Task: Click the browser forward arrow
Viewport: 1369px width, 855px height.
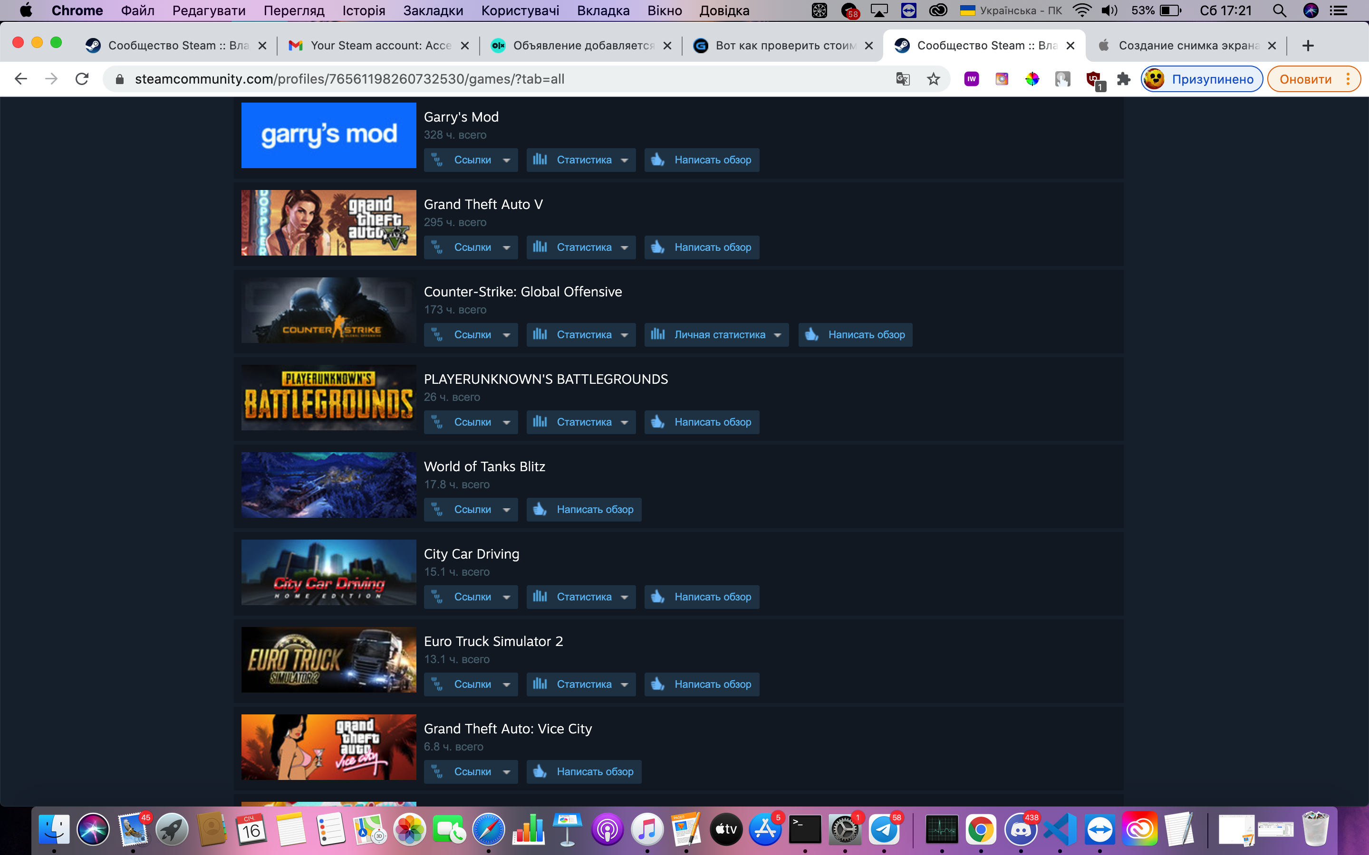Action: click(x=51, y=79)
